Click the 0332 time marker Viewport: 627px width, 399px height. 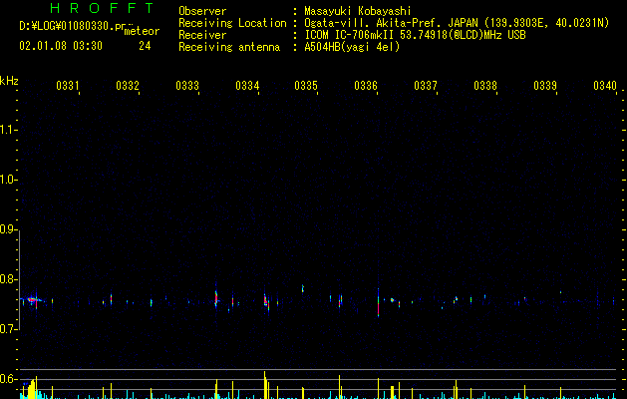(128, 85)
